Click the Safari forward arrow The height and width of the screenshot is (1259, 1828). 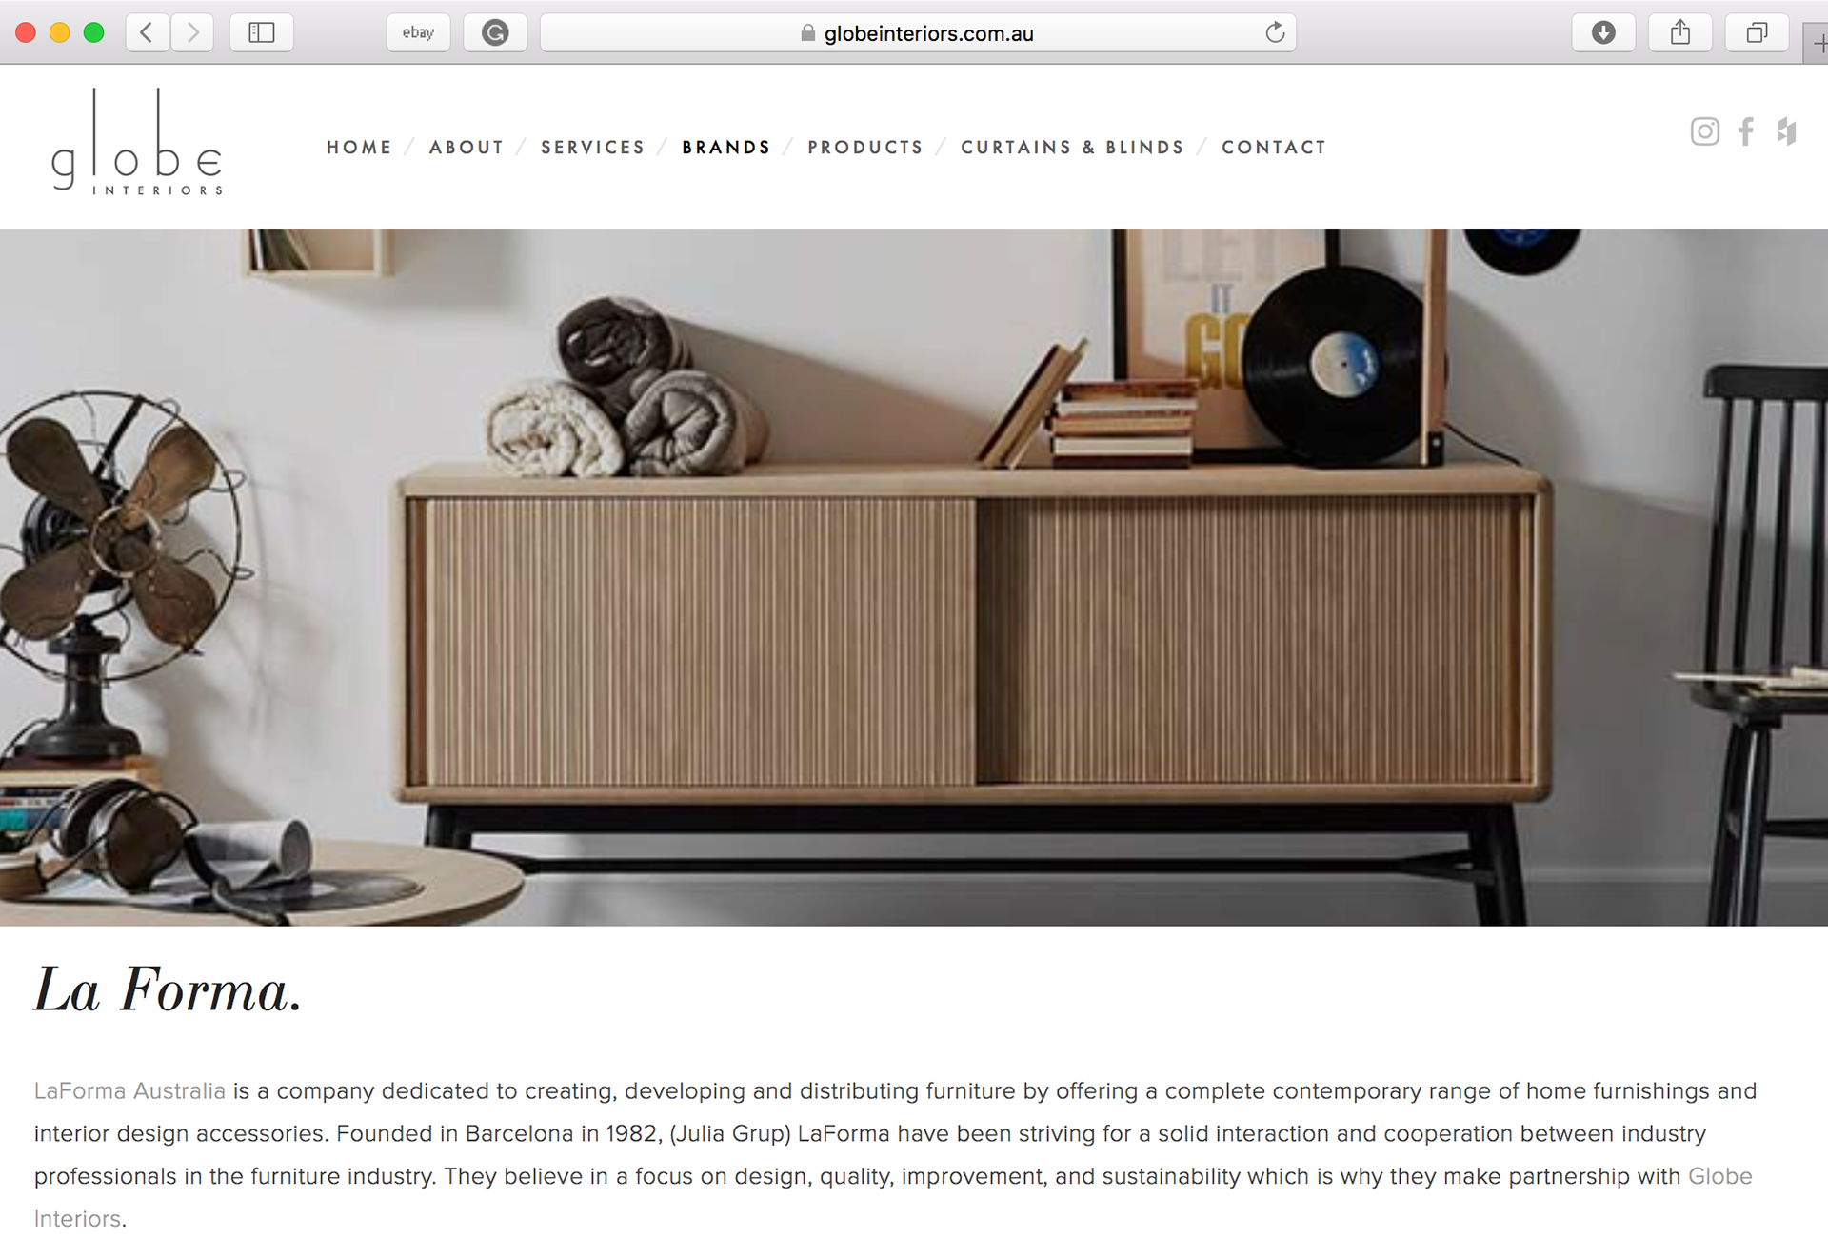pos(192,33)
